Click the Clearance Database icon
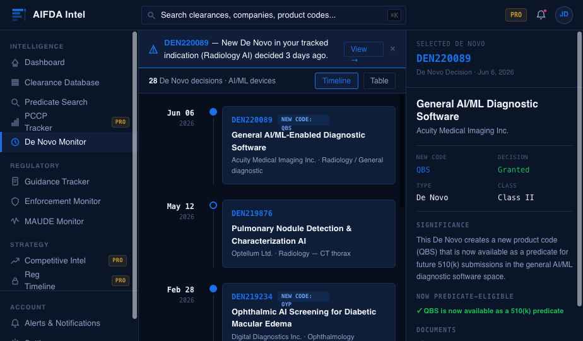The width and height of the screenshot is (583, 341). click(15, 83)
